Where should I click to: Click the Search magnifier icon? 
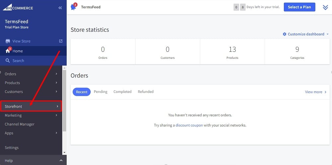click(x=8, y=60)
